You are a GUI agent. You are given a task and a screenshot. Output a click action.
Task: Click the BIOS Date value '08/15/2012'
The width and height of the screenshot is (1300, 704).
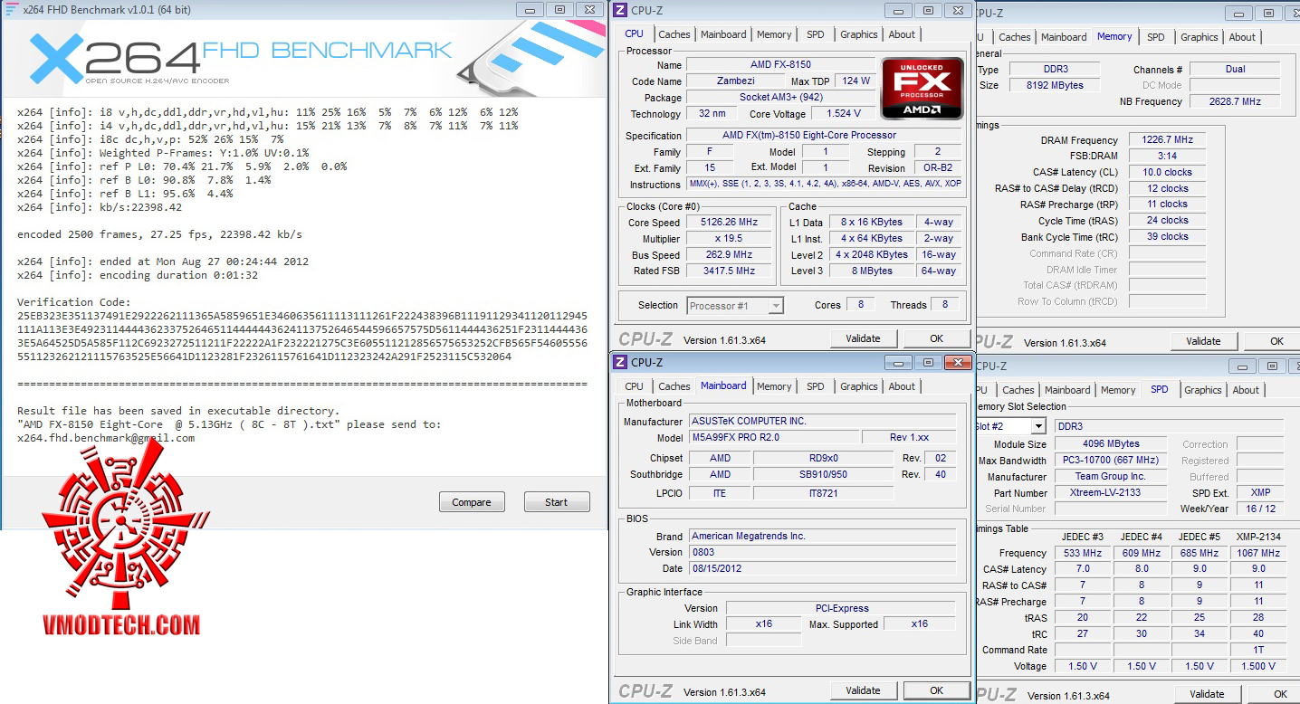coord(823,569)
